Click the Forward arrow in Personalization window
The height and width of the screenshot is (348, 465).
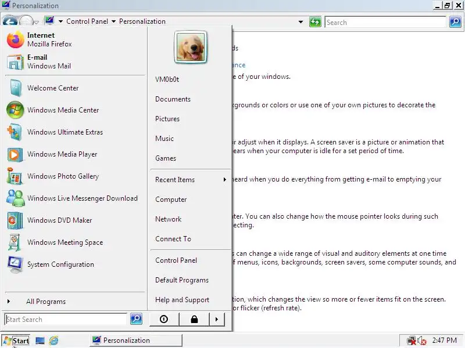coord(26,21)
